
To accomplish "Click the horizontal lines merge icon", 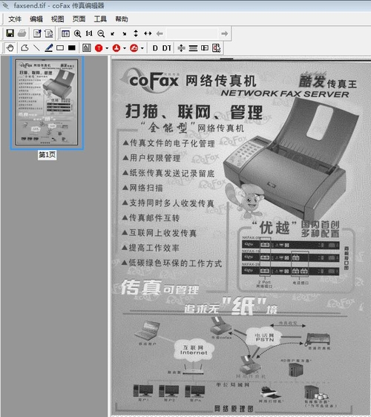I will pyautogui.click(x=193, y=48).
